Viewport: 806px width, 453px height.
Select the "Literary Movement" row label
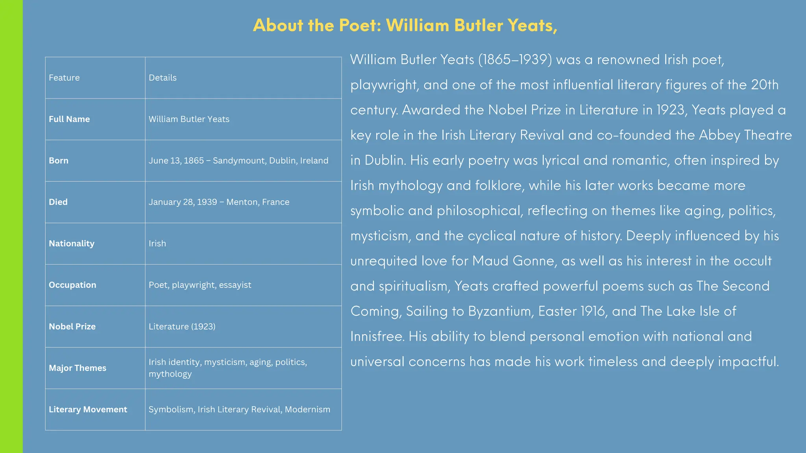88,409
